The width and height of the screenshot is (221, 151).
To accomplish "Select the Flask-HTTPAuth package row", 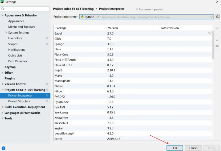I will point(133,60).
